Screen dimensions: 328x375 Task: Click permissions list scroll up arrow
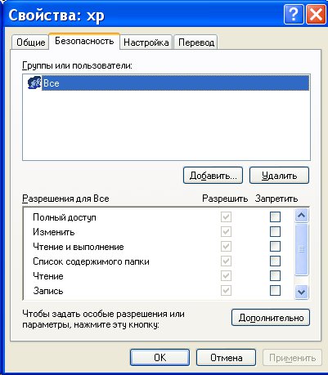click(x=301, y=216)
